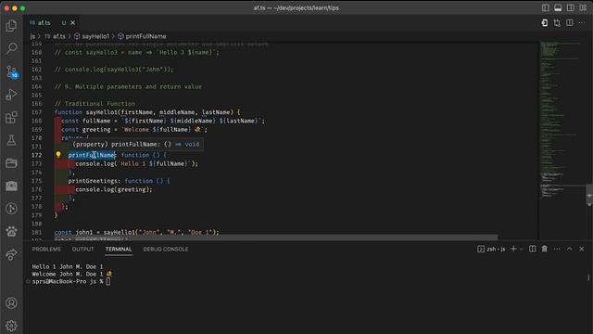Image resolution: width=593 pixels, height=334 pixels.
Task: Click 'Welcome John M. Doe 1' terminal output
Action: click(x=72, y=274)
